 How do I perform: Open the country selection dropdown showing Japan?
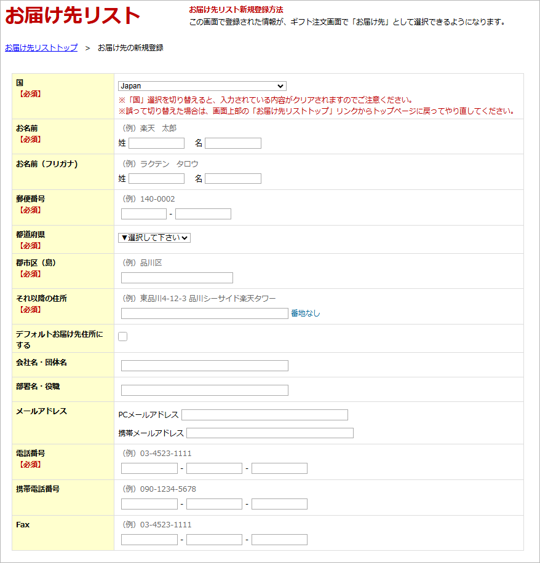click(203, 86)
